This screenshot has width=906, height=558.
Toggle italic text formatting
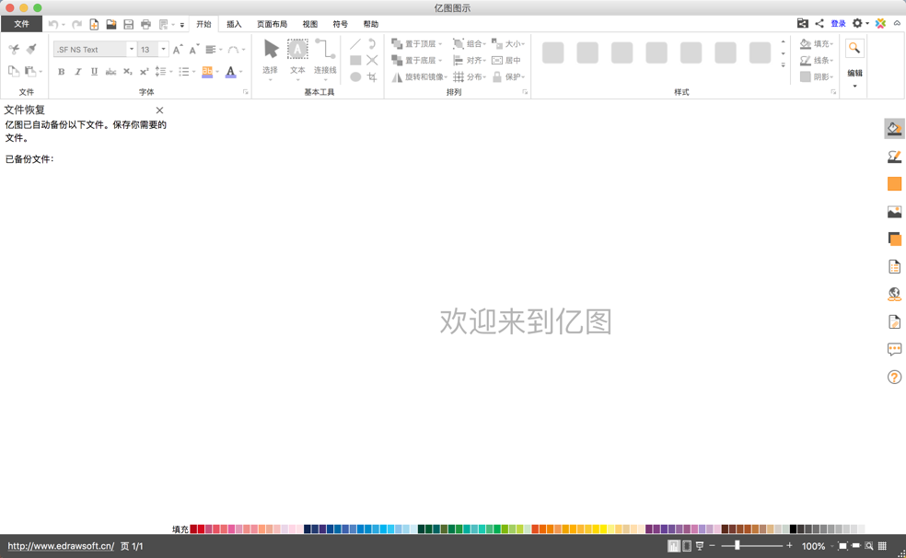(x=77, y=72)
